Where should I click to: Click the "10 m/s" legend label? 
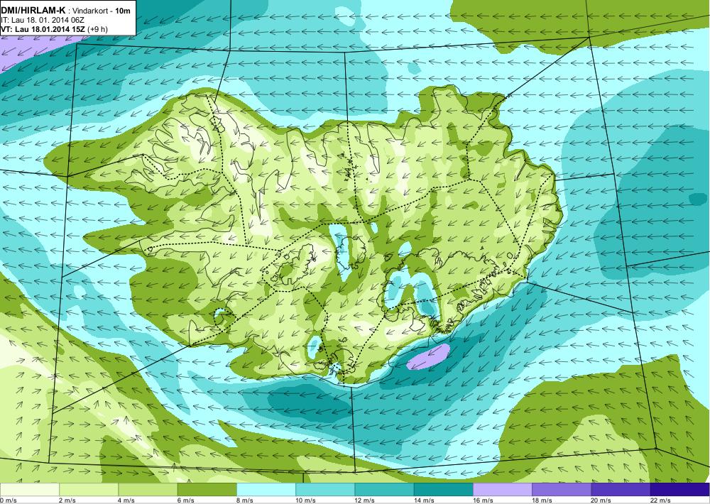[305, 500]
